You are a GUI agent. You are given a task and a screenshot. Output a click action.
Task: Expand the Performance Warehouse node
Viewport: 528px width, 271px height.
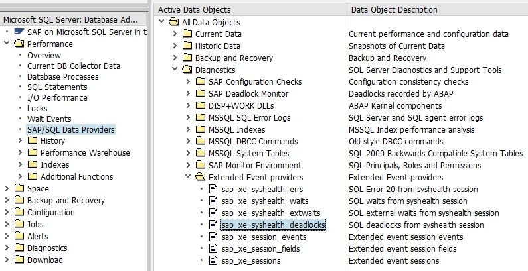20,153
